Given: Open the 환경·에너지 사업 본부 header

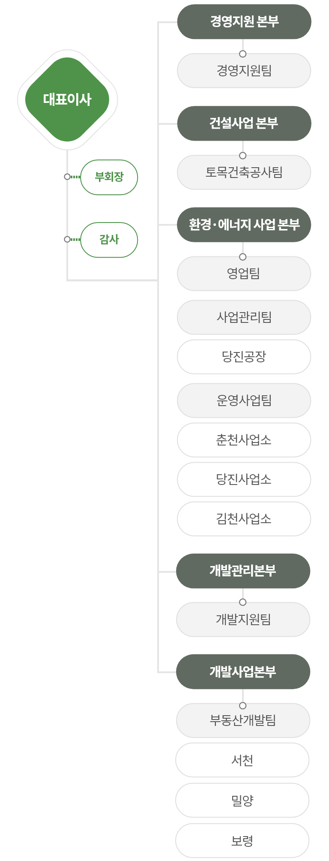Looking at the screenshot, I should point(244,225).
